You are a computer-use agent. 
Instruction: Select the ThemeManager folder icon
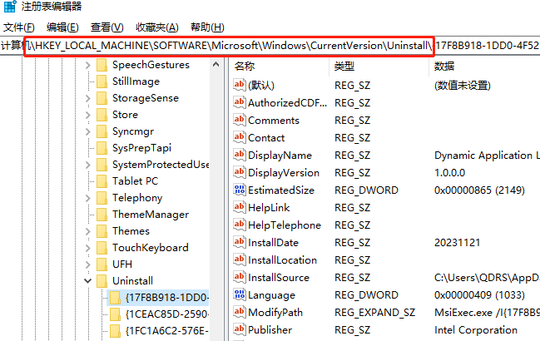click(x=102, y=215)
